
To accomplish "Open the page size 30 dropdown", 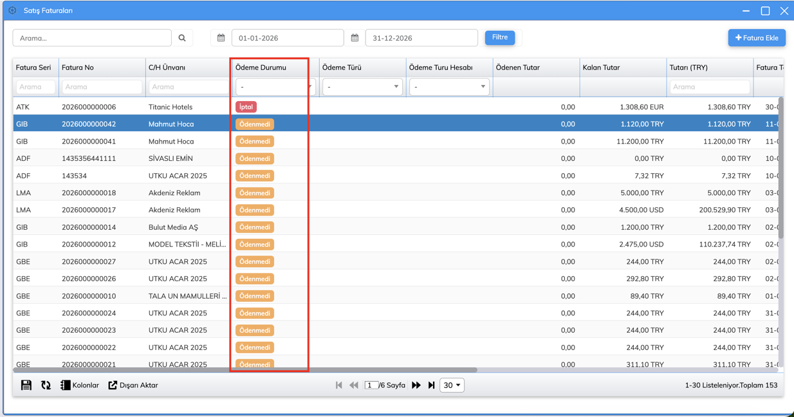I will tap(452, 385).
